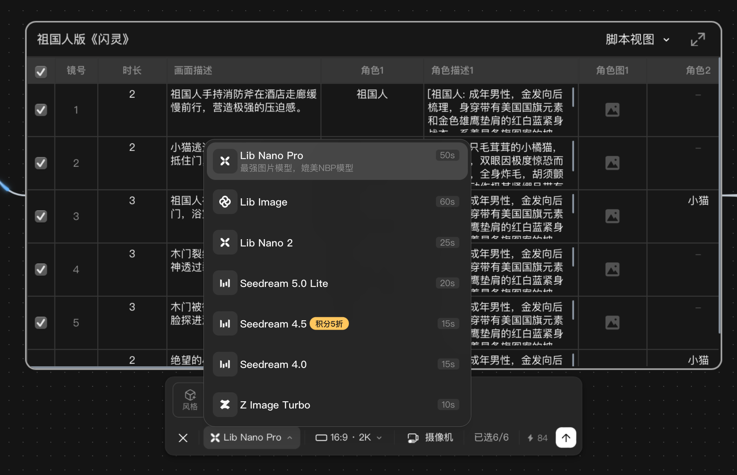Click the Seedream 4.5 bars icon
Screen dimensions: 737x475
coord(225,324)
